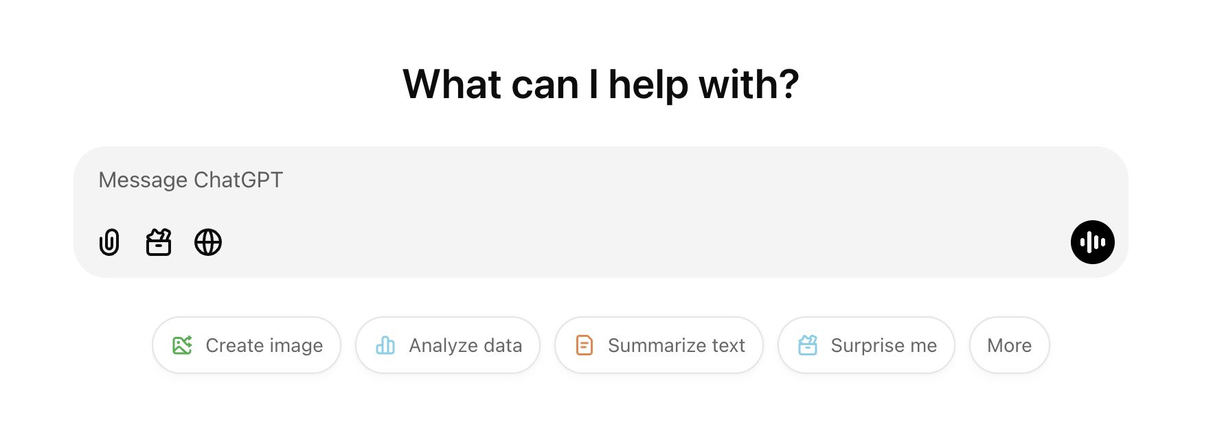Click the orange document icon in Summarize text
The width and height of the screenshot is (1213, 424).
(584, 345)
